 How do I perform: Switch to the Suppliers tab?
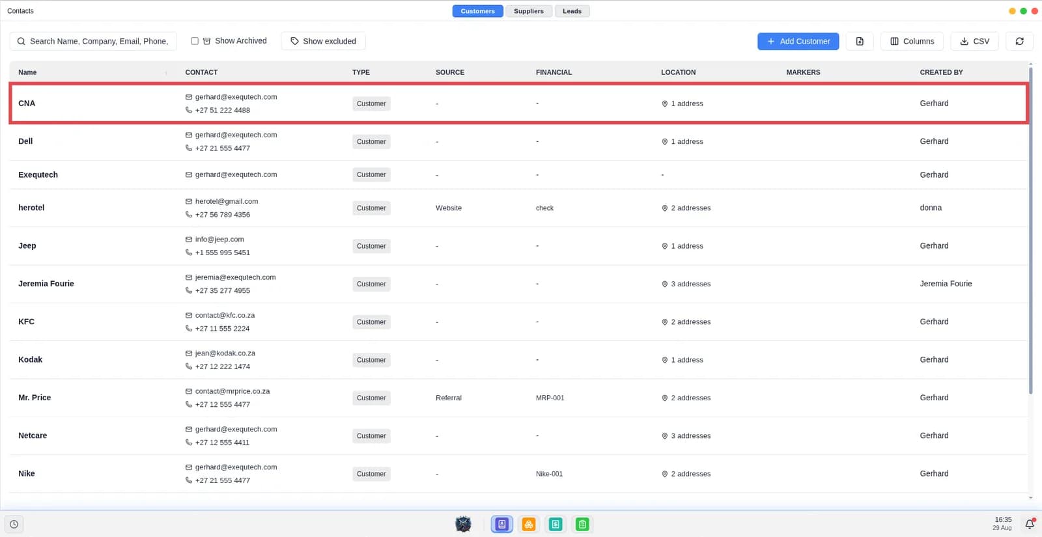click(528, 11)
